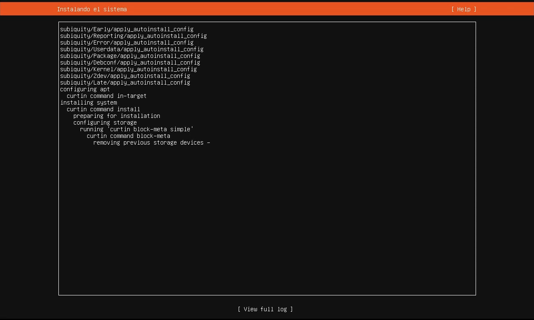Select the "configuring storage" log entry
534x320 pixels.
[105, 122]
